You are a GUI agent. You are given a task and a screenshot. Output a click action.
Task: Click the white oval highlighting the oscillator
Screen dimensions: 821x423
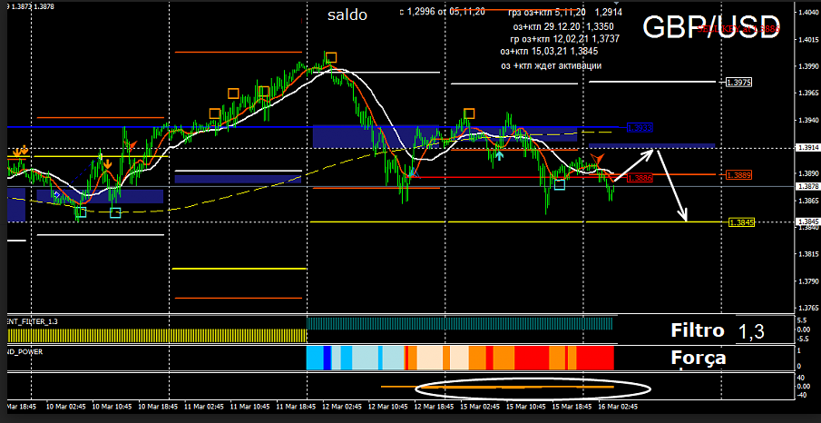[532, 388]
